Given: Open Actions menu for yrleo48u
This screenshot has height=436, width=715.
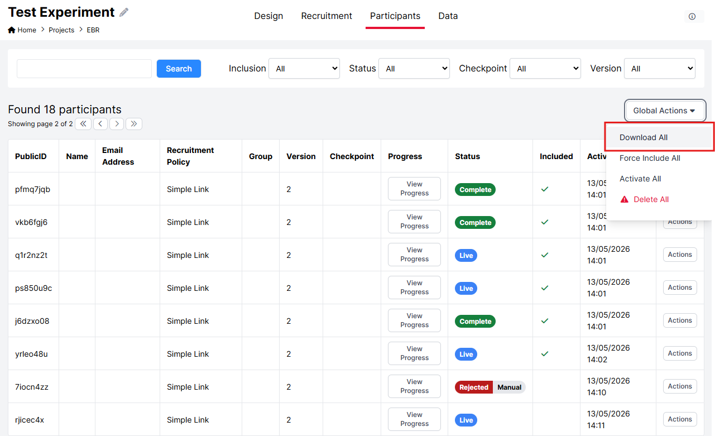Looking at the screenshot, I should click(x=680, y=353).
